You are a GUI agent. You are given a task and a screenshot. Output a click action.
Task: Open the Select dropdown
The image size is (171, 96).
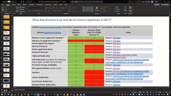[118, 11]
